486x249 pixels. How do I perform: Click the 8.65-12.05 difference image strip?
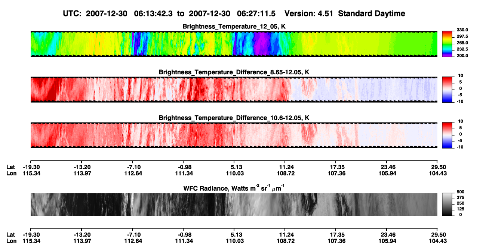(234, 90)
